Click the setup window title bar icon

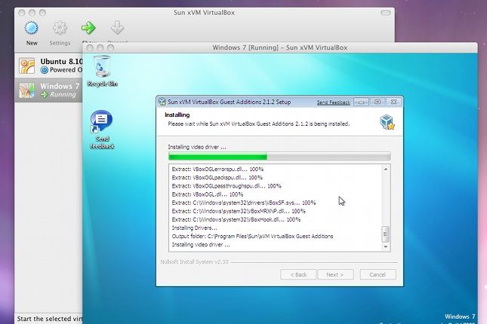162,102
